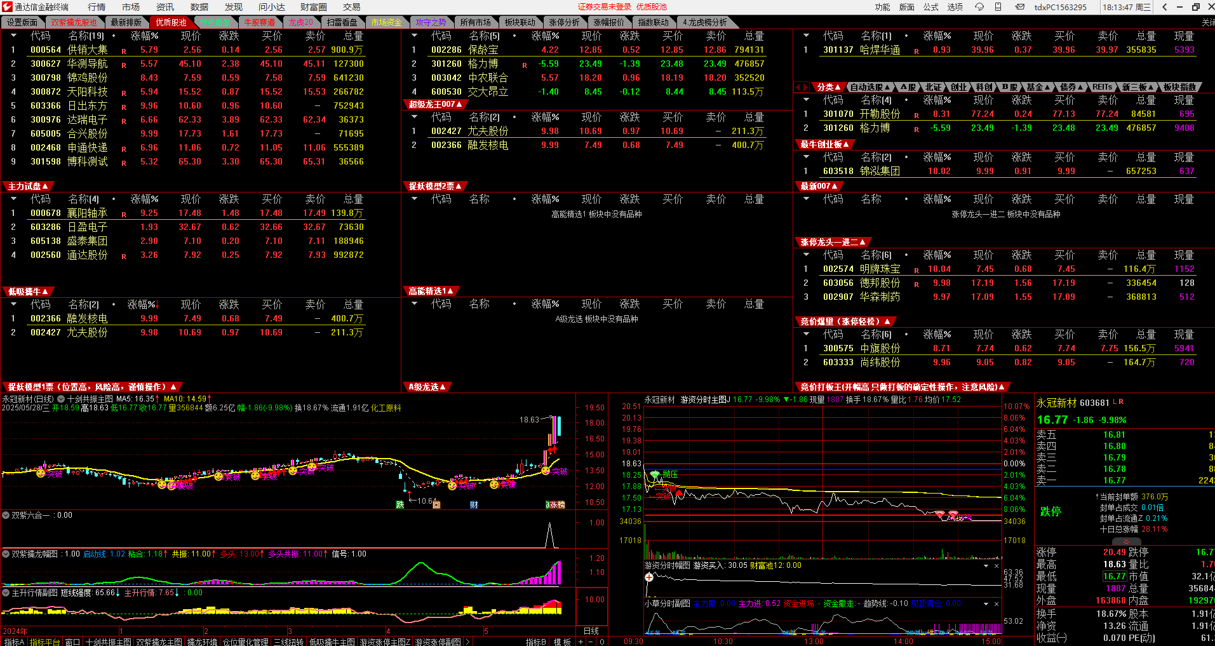Screen dimensions: 1215x646
Task: Open the 行情 menu
Action: (x=97, y=7)
